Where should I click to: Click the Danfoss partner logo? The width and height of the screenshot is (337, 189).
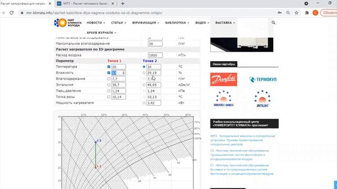tap(223, 79)
